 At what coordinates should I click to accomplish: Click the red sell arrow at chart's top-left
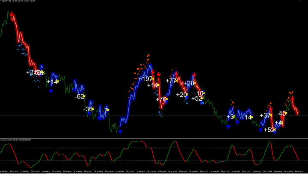pyautogui.click(x=12, y=15)
